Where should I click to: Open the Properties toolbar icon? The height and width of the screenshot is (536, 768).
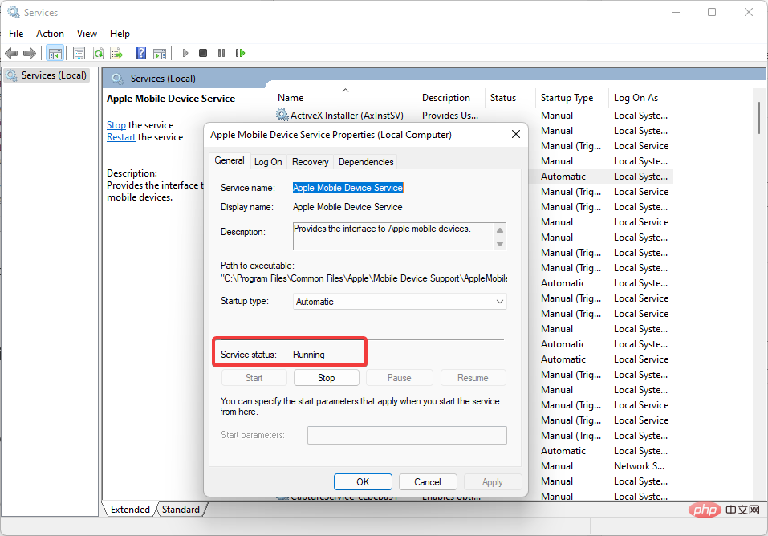point(79,53)
